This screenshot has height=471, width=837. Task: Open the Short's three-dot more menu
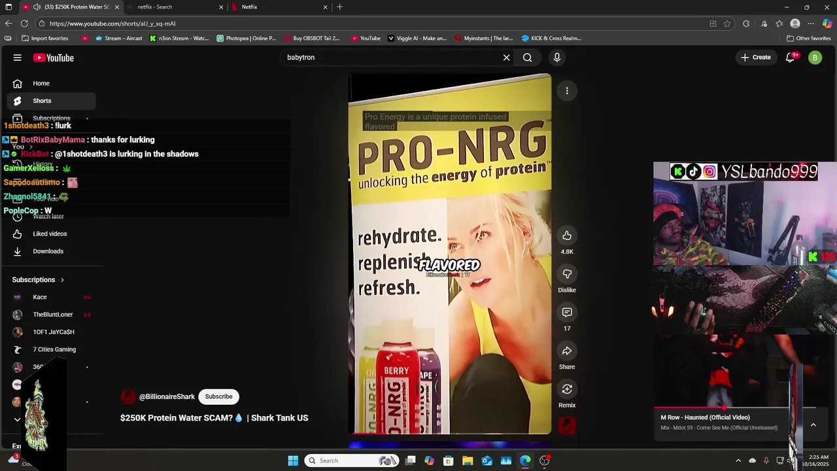click(567, 90)
